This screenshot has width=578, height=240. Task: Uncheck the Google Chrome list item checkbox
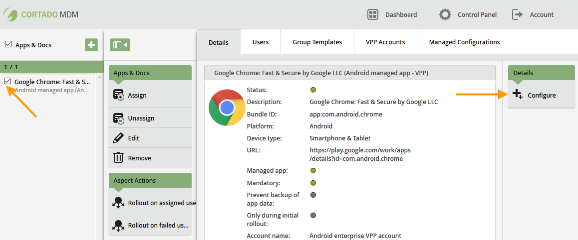(7, 81)
